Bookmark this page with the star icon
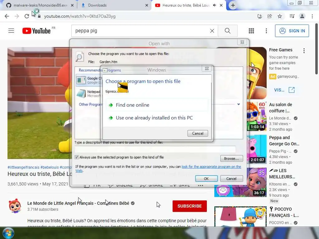The height and width of the screenshot is (239, 319). pyautogui.click(x=280, y=16)
